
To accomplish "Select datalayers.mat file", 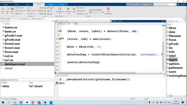I will 27,64.
